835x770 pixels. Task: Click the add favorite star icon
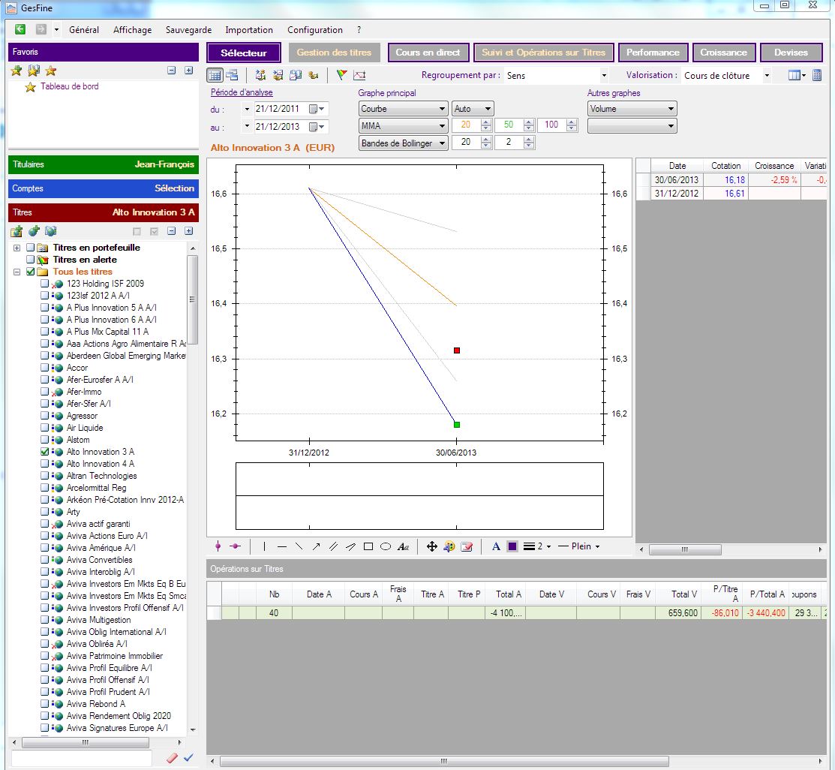pyautogui.click(x=17, y=71)
